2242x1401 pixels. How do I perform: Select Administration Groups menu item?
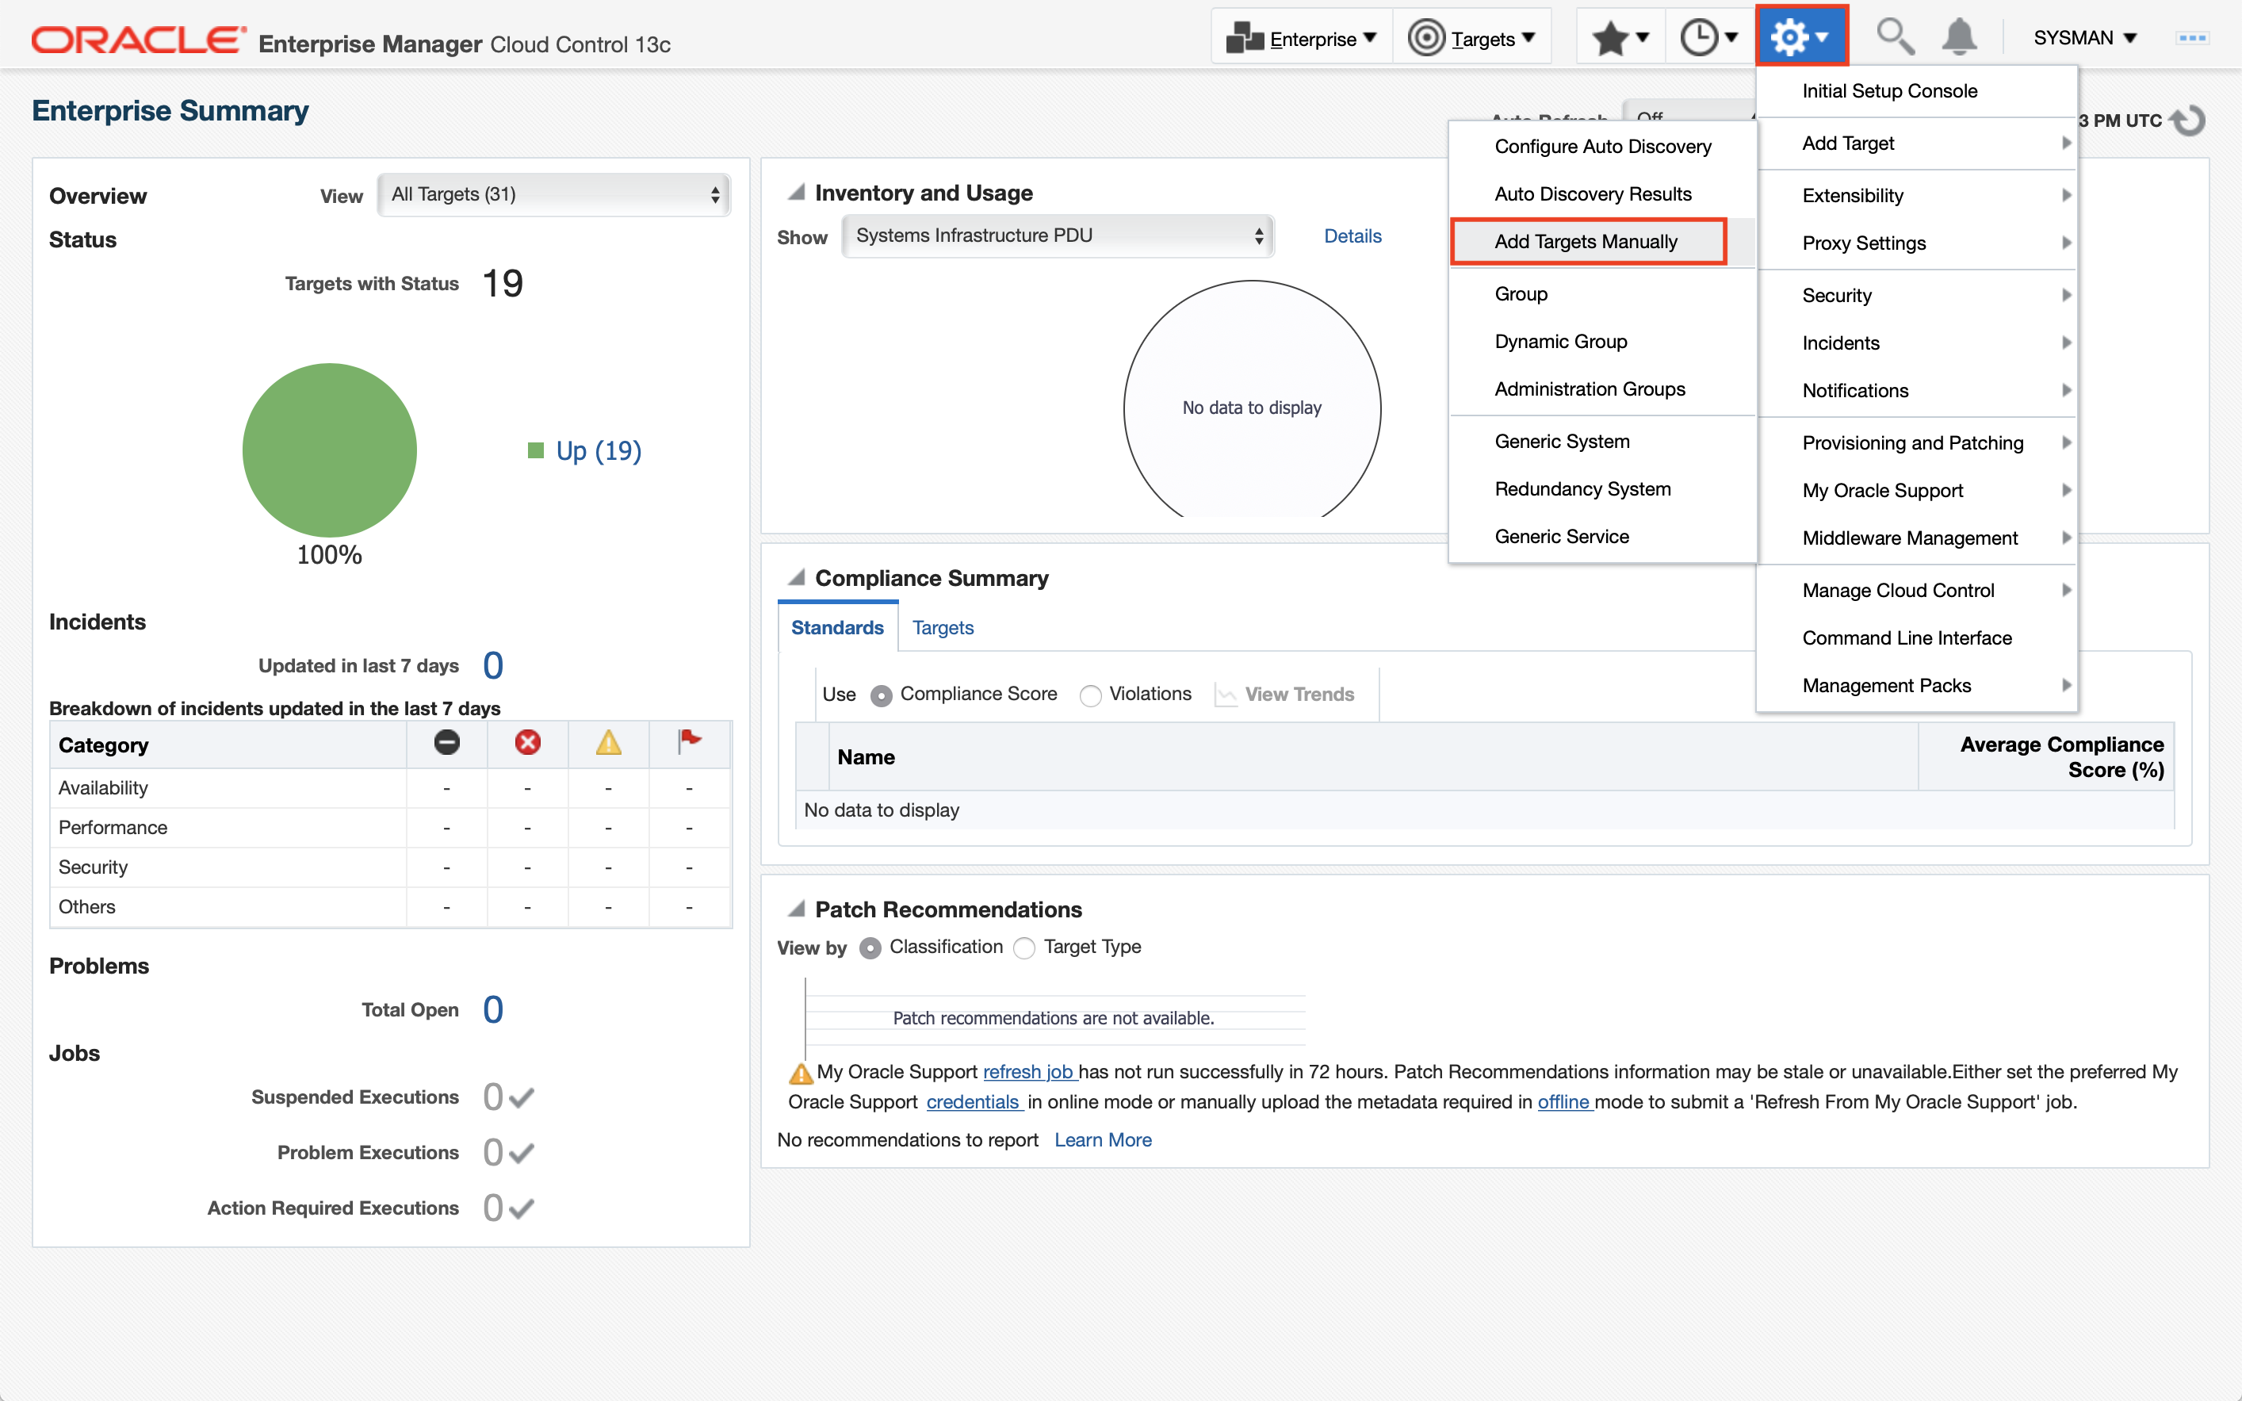tap(1603, 389)
